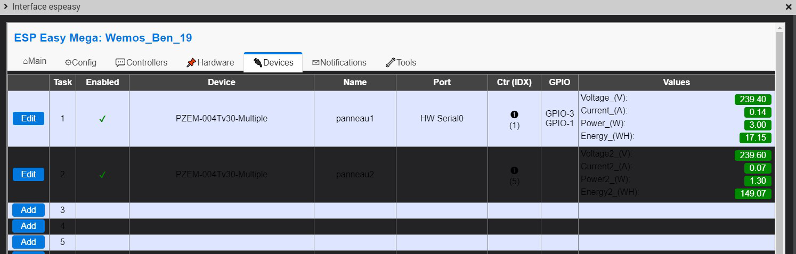Click the Ctr (IDX) column header
This screenshot has width=796, height=254.
pos(514,83)
